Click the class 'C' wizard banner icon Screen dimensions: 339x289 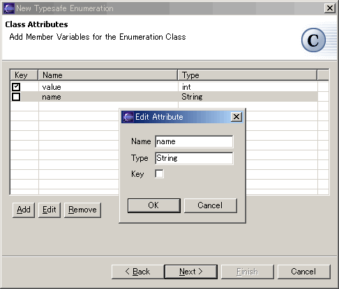point(313,40)
